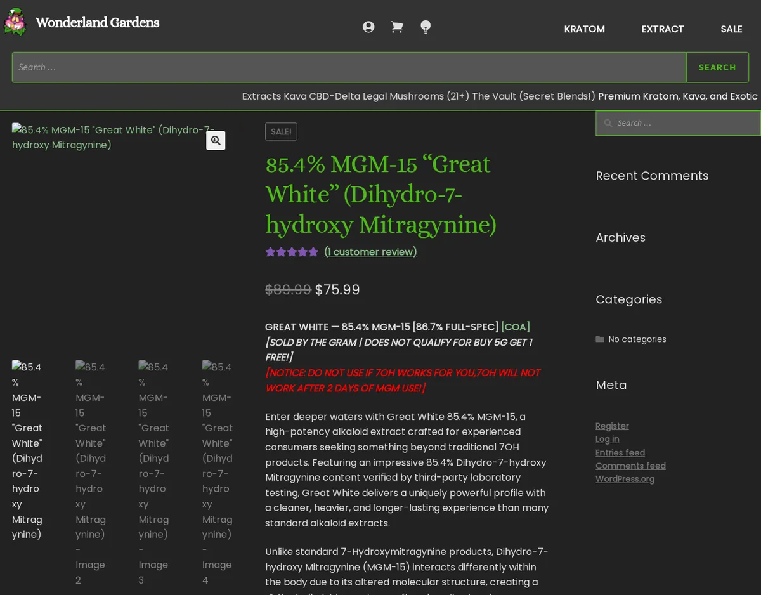761x595 pixels.
Task: Open the SALE menu
Action: pyautogui.click(x=731, y=29)
